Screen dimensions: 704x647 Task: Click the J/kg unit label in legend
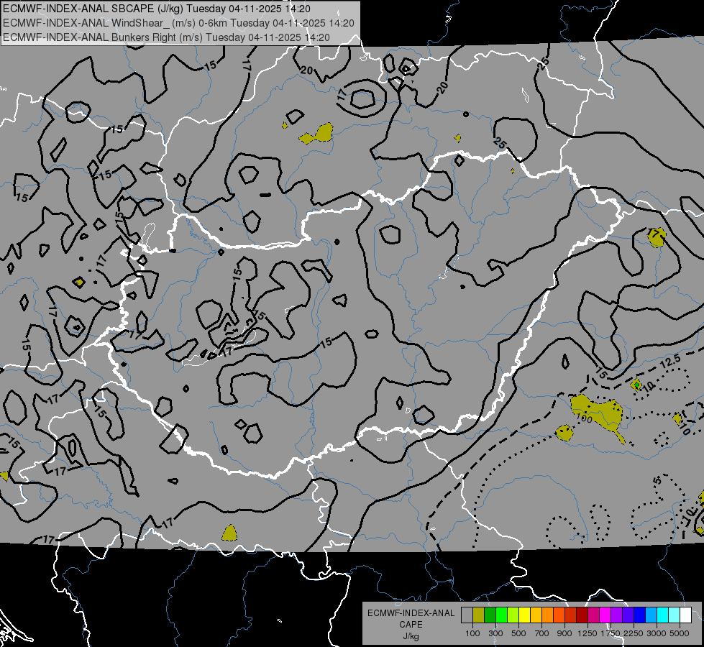(x=411, y=636)
